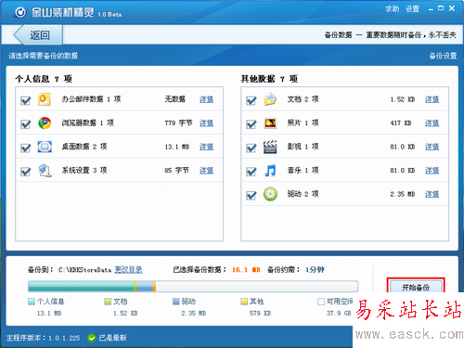This screenshot has height=348, width=464.
Task: Click the desktop data monitor icon
Action: click(45, 147)
